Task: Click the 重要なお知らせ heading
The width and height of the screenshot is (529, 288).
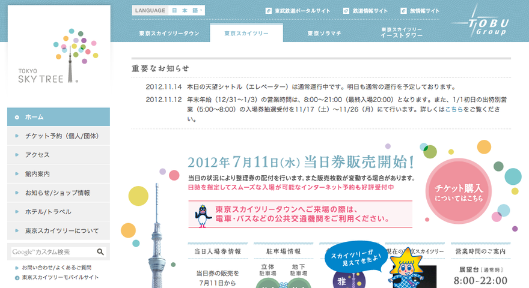Action: (x=161, y=68)
